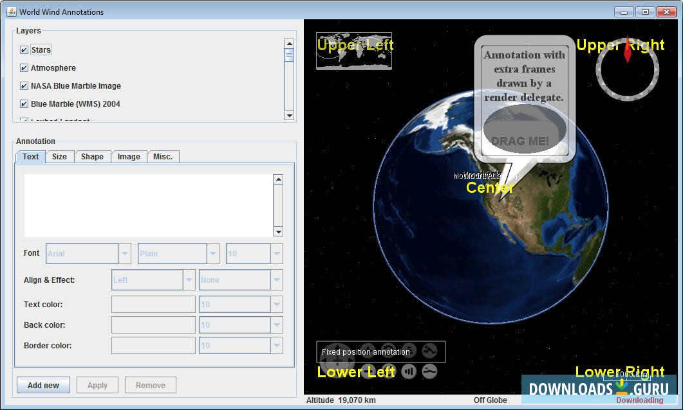Image resolution: width=683 pixels, height=410 pixels.
Task: Click the heading rotation view control
Action: pos(388,351)
